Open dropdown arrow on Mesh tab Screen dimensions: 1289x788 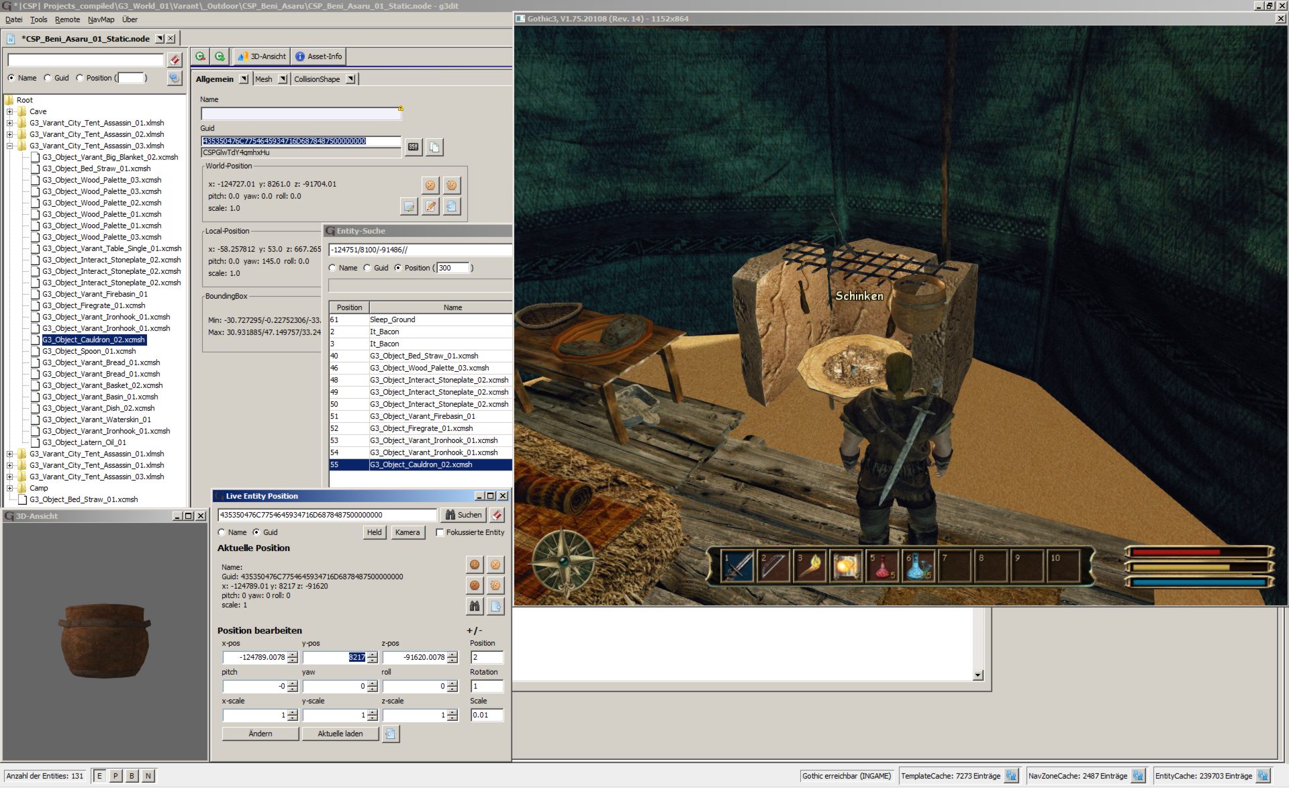[283, 79]
